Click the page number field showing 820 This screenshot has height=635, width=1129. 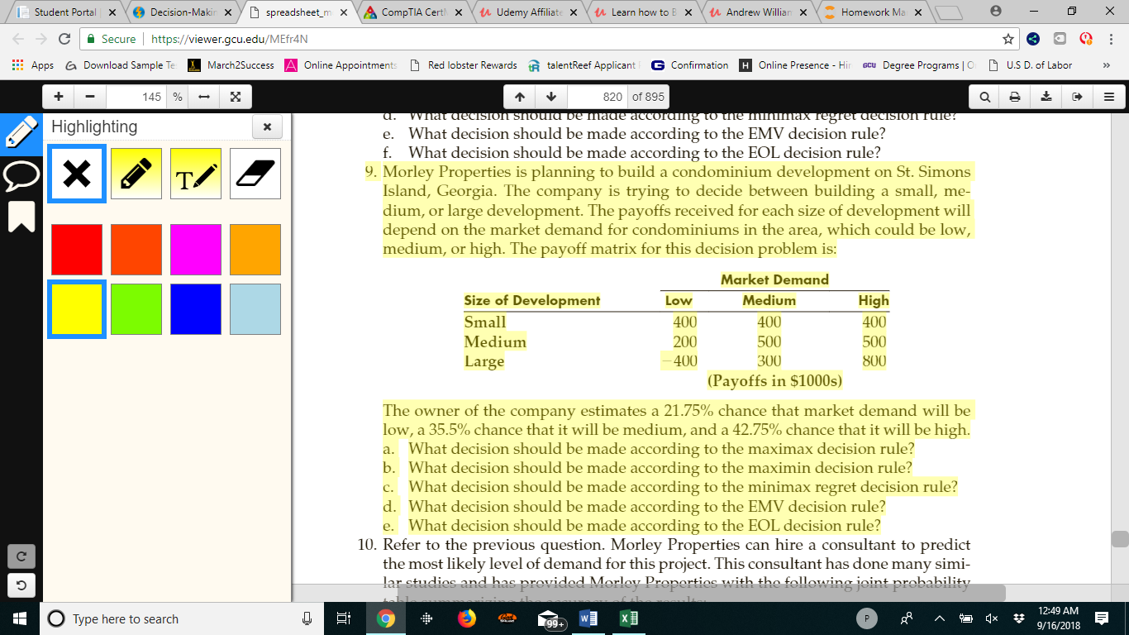[x=596, y=97]
